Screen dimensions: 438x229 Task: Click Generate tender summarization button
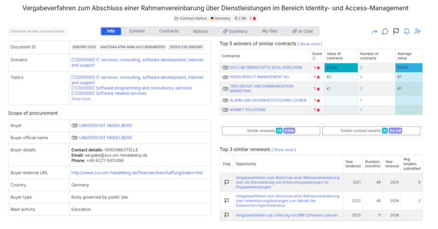38,31
